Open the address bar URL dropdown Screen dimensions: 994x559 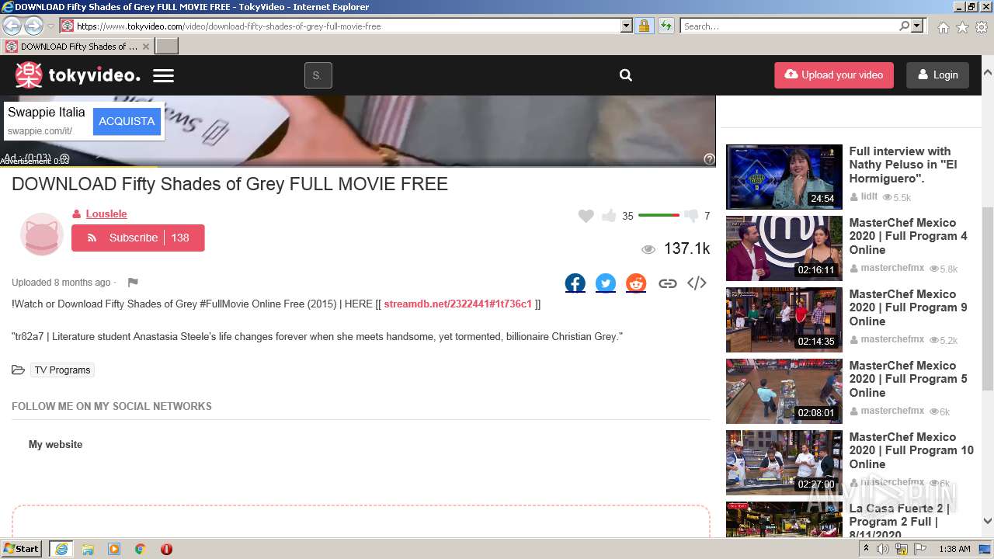coord(627,26)
